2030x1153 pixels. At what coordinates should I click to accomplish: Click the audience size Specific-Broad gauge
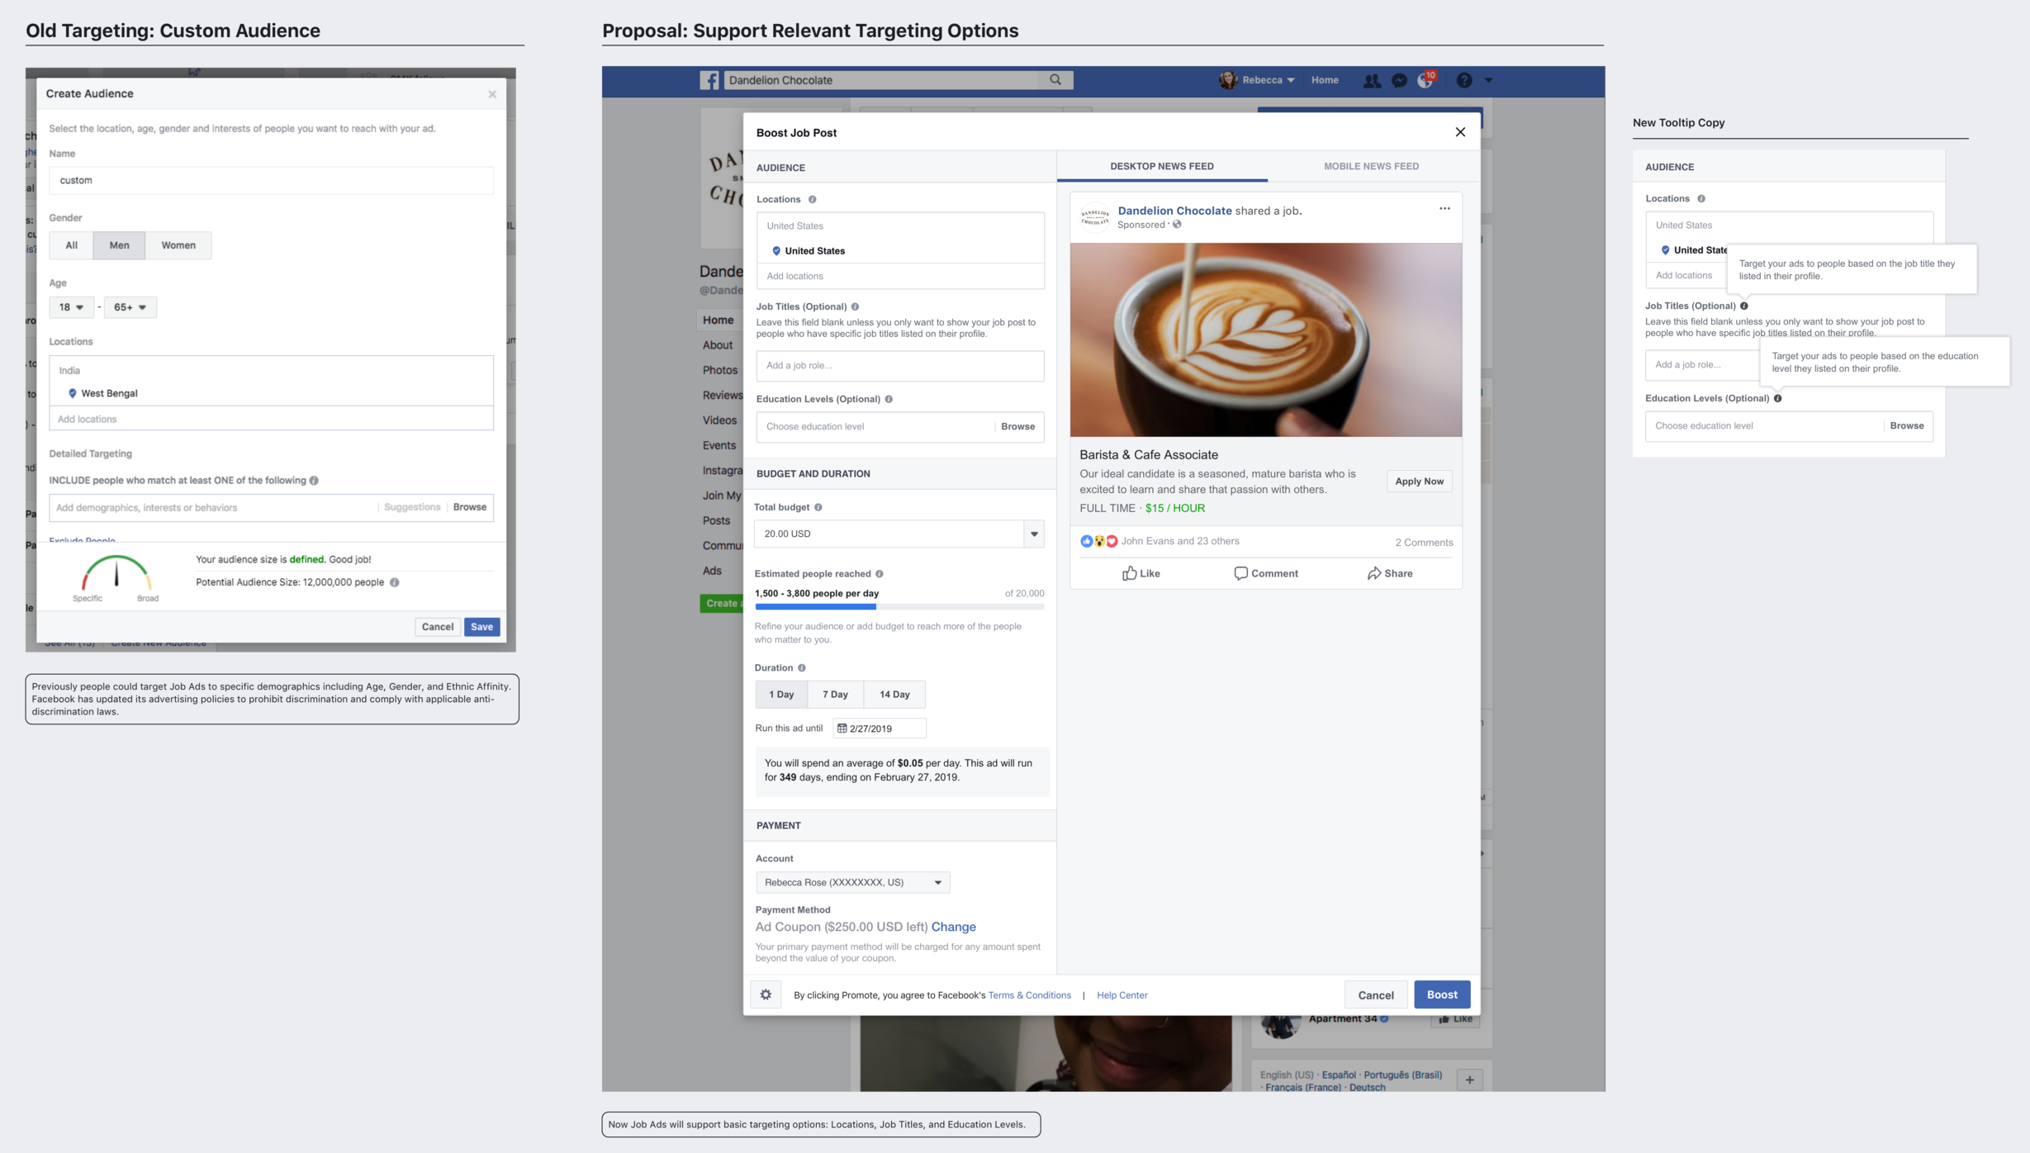(x=116, y=576)
